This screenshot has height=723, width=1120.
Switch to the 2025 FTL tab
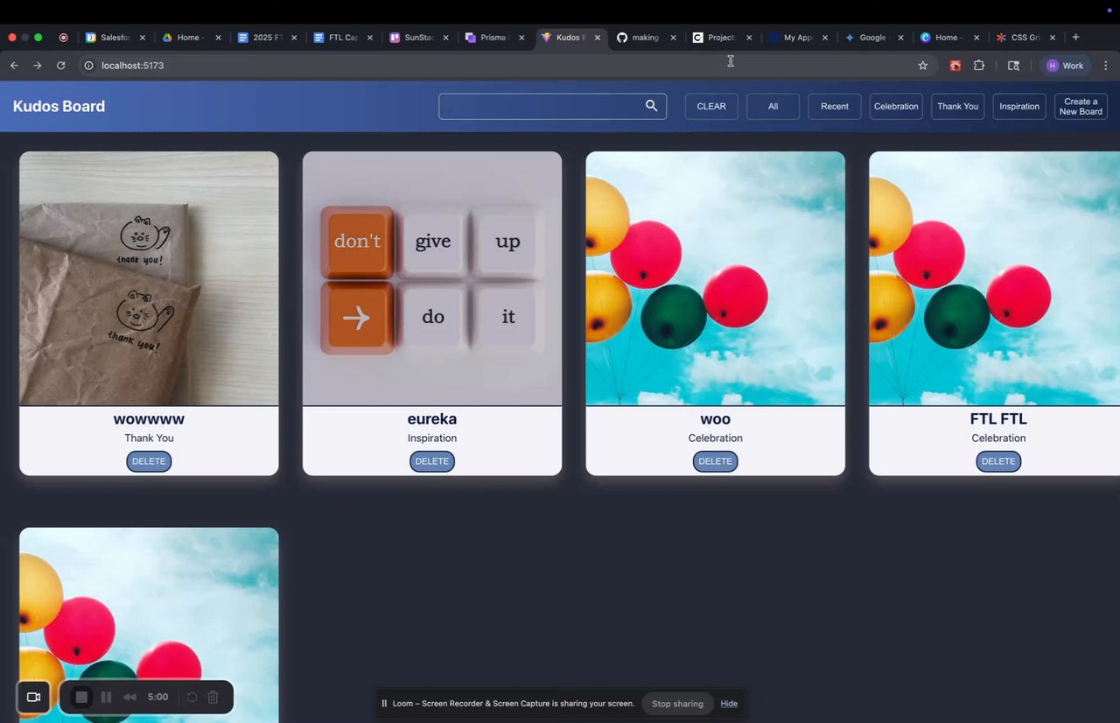coord(266,38)
